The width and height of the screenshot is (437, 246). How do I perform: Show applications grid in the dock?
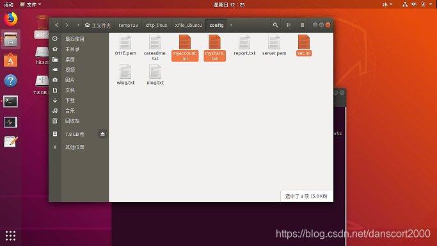11,236
